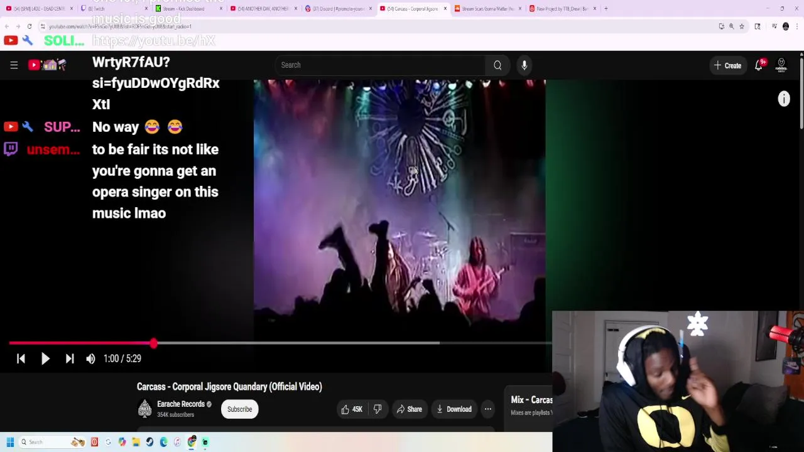Image resolution: width=804 pixels, height=452 pixels.
Task: Seek using the red progress bar handle
Action: click(154, 343)
